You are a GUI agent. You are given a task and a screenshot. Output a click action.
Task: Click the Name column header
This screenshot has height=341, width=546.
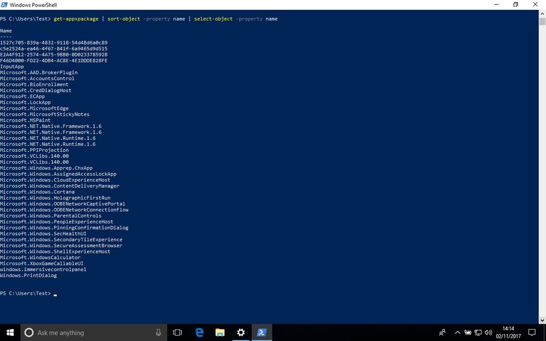pos(6,31)
